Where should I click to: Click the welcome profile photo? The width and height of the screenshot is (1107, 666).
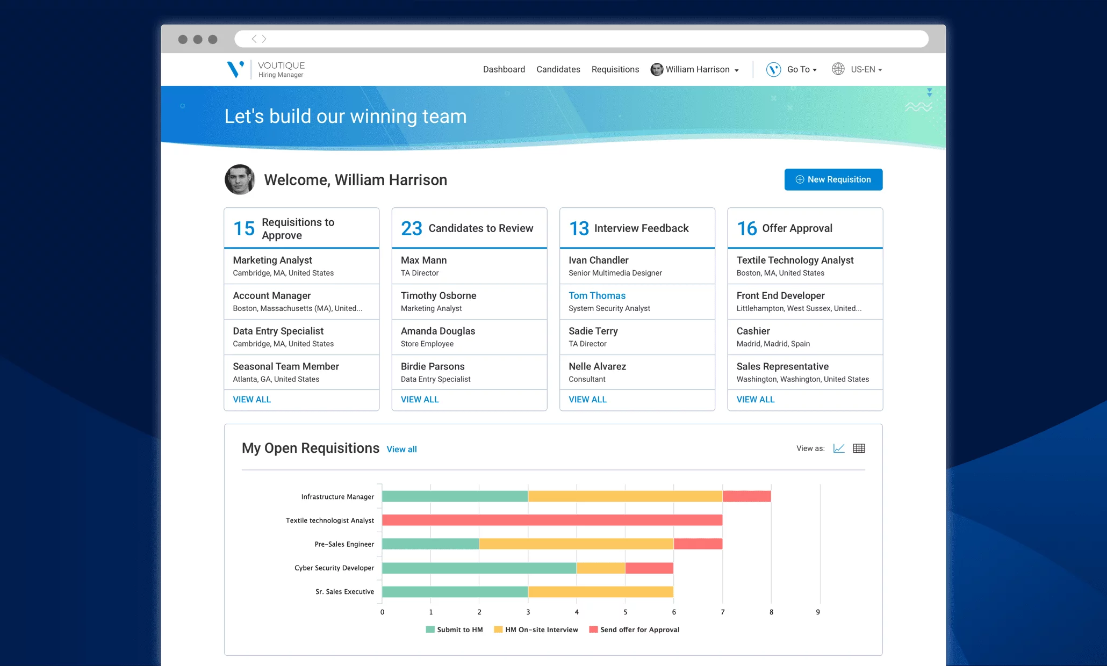[240, 179]
